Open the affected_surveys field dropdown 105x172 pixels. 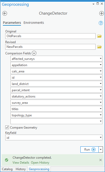coord(101,59)
